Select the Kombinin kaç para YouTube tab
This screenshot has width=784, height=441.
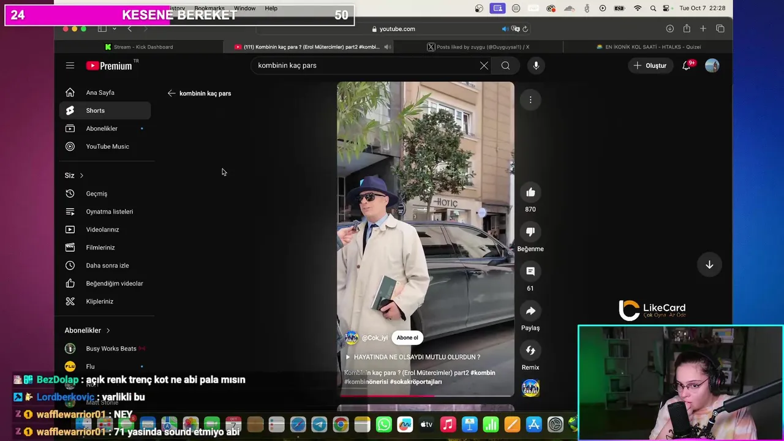coord(309,47)
